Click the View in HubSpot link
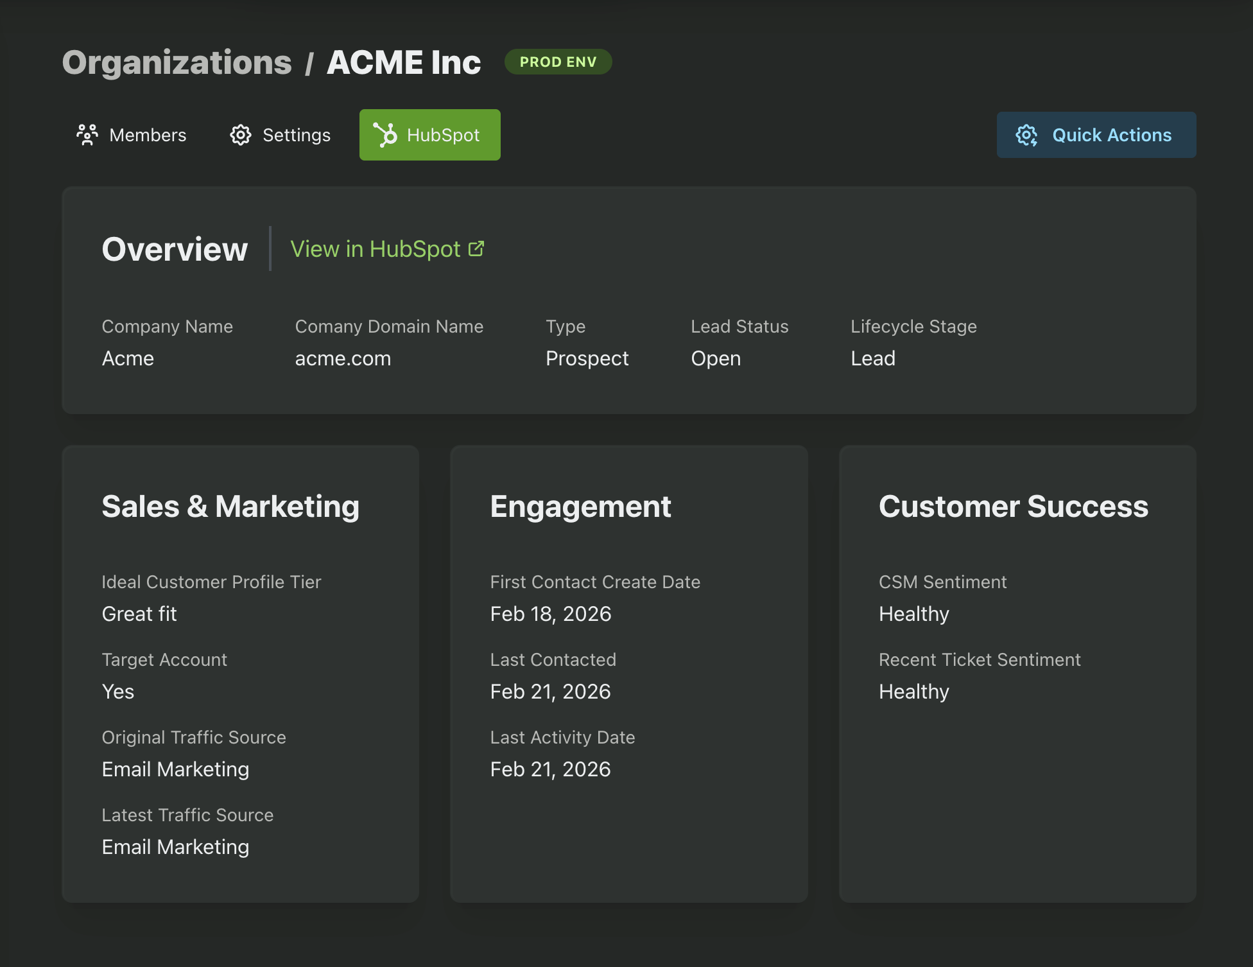Screen dimensions: 1253x967 (x=376, y=249)
